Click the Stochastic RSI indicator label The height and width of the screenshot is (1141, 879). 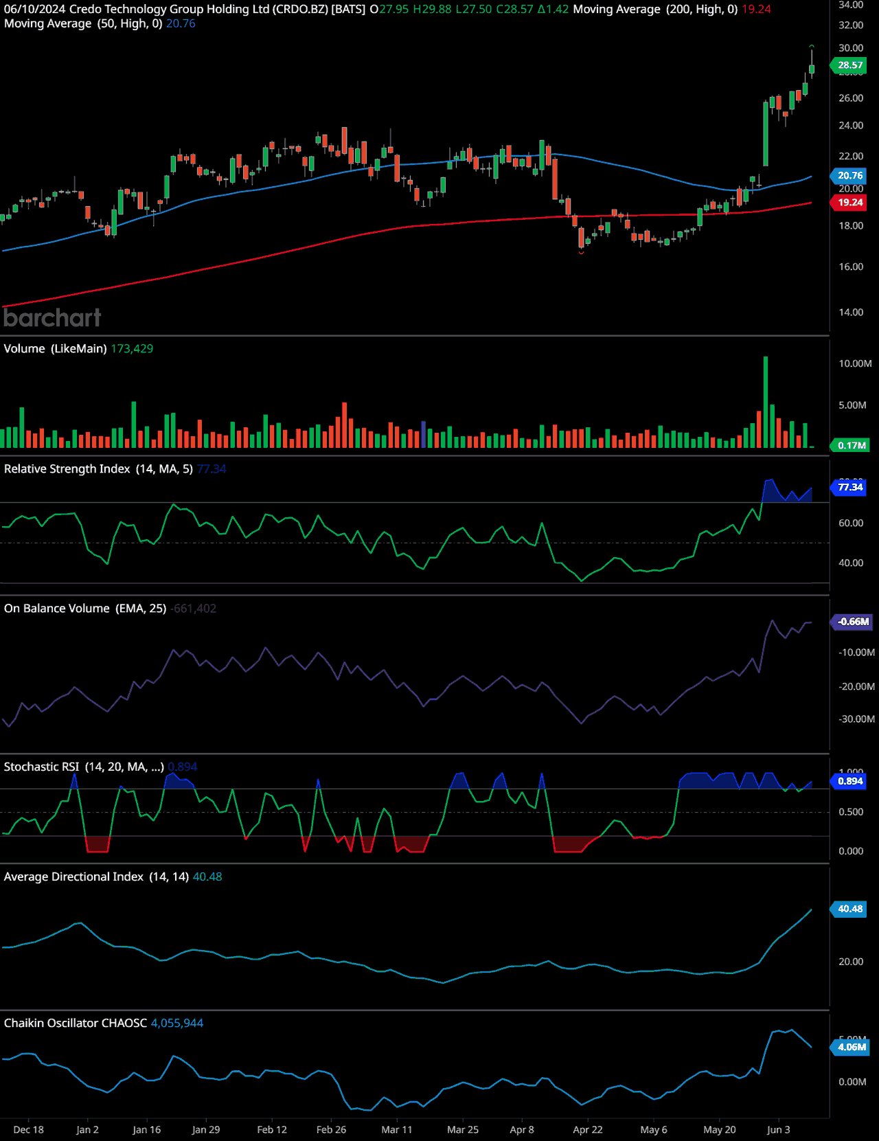pyautogui.click(x=84, y=767)
